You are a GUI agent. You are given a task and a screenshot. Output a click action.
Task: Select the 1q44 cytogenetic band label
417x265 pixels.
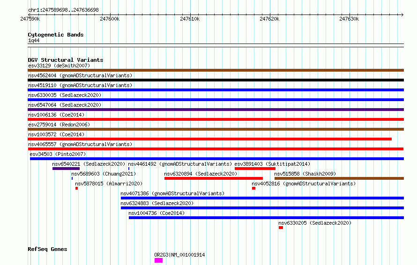34,40
